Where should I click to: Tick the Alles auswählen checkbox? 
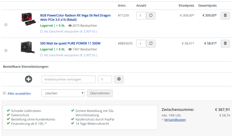coord(4,93)
